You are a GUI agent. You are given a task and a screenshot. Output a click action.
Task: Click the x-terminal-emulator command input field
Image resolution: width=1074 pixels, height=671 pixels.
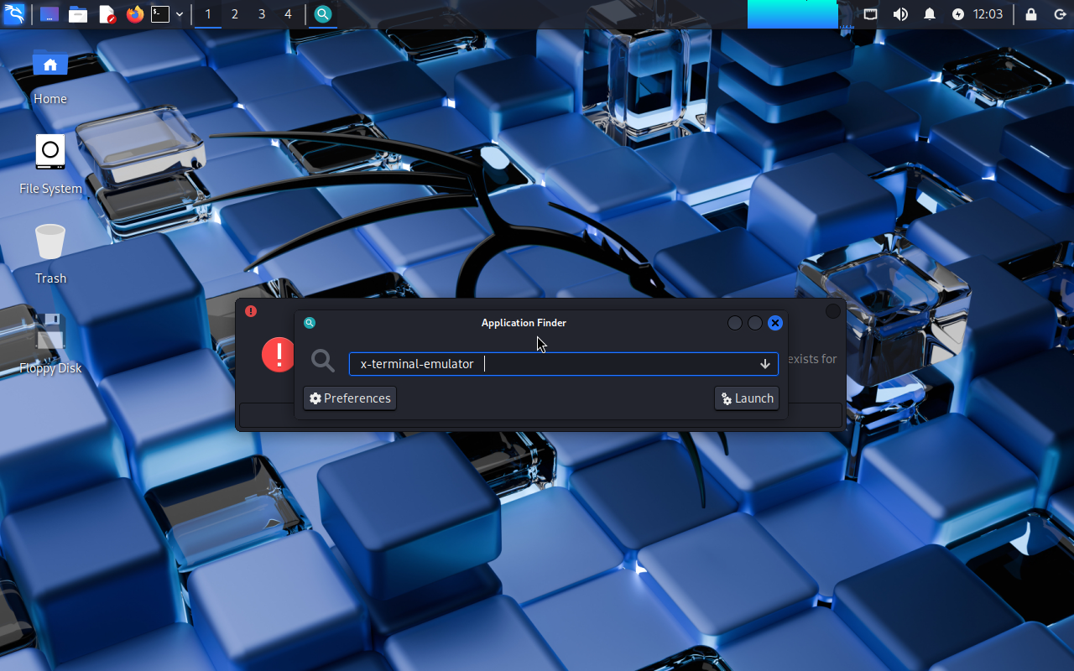(x=563, y=364)
